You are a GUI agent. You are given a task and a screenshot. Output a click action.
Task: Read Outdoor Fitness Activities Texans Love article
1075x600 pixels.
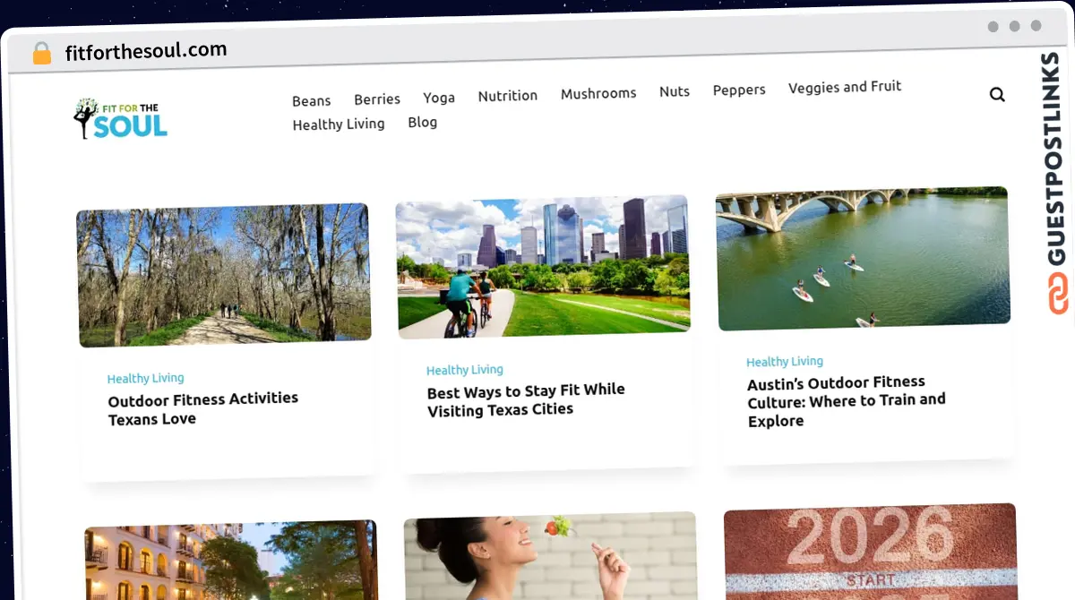pyautogui.click(x=203, y=408)
